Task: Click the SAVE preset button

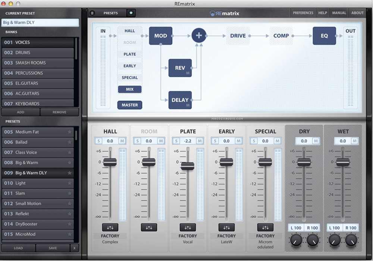Action: point(53,248)
